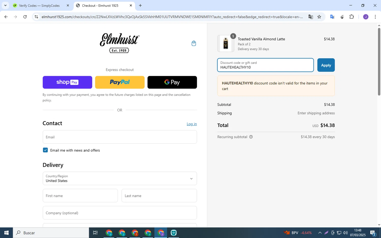
Task: Open network icon in system tray
Action: tap(339, 233)
